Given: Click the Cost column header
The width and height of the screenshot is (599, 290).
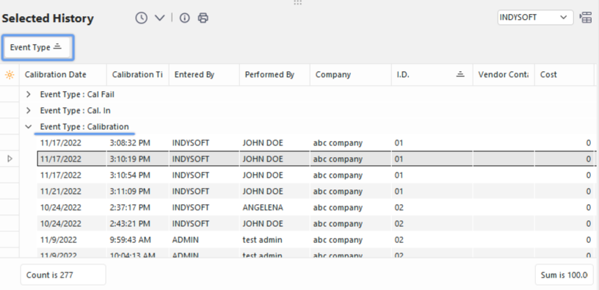Looking at the screenshot, I should 564,75.
